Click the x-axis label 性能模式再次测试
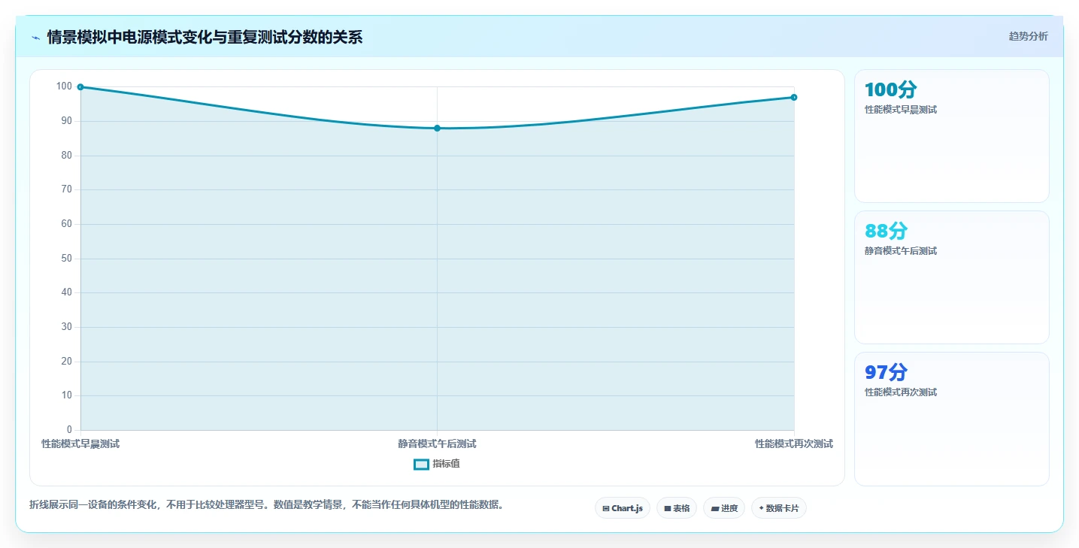 pyautogui.click(x=794, y=444)
